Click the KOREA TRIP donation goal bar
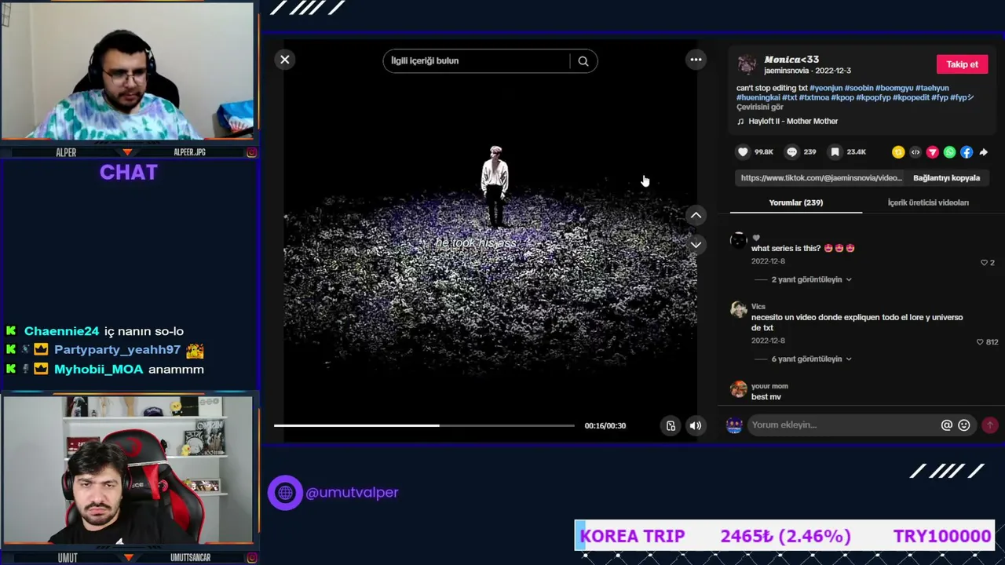The width and height of the screenshot is (1005, 565). click(785, 536)
